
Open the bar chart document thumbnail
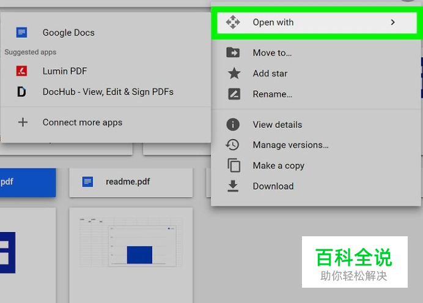[x=131, y=255]
